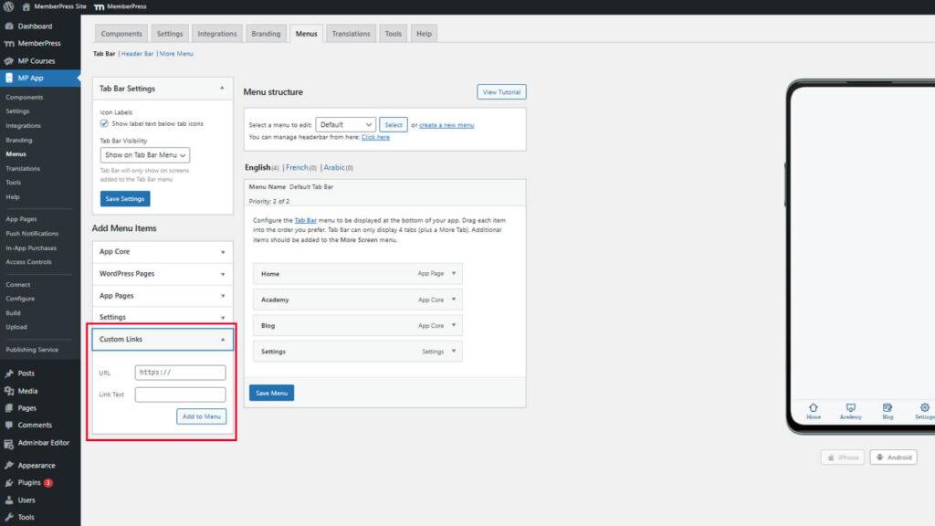
Task: Open the Media library sidebar icon
Action: [x=9, y=391]
